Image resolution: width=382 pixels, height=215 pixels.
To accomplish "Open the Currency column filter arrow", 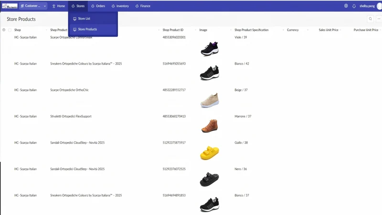I will pos(308,30).
